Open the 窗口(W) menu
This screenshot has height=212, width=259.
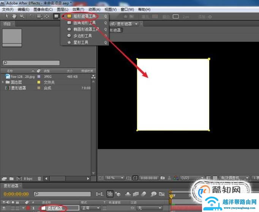(x=127, y=9)
